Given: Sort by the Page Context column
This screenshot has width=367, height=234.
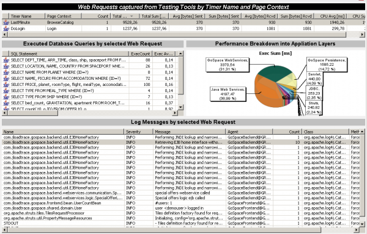Looking at the screenshot, I should (x=63, y=16).
